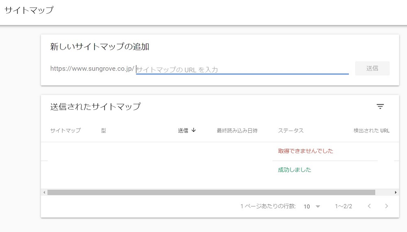407x232 pixels.
Task: Open the row showing 成功しました
Action: [x=294, y=170]
